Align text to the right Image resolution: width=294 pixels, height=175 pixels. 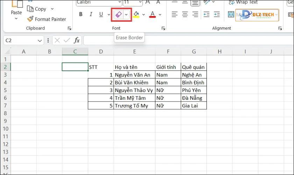(x=195, y=14)
